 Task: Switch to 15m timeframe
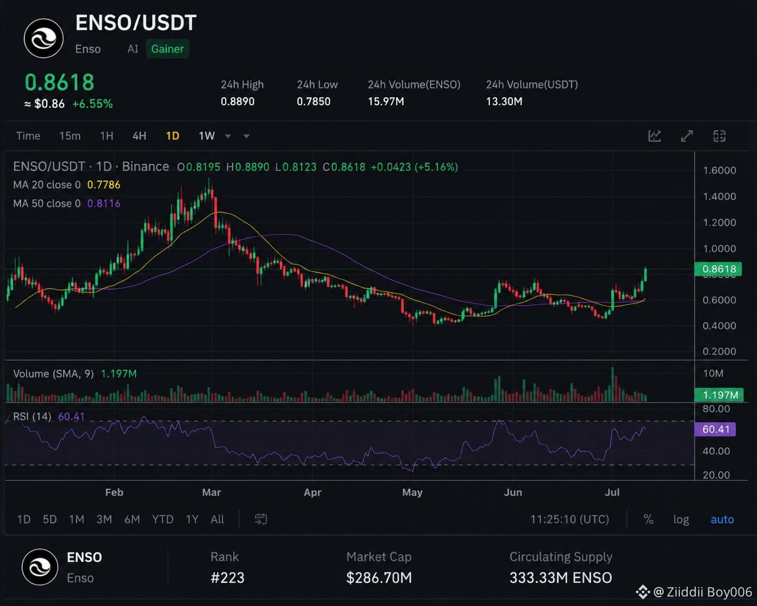coord(70,136)
